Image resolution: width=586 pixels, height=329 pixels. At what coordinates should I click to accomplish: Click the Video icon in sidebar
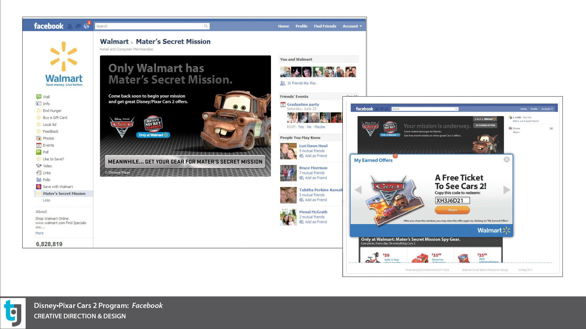pyautogui.click(x=38, y=166)
